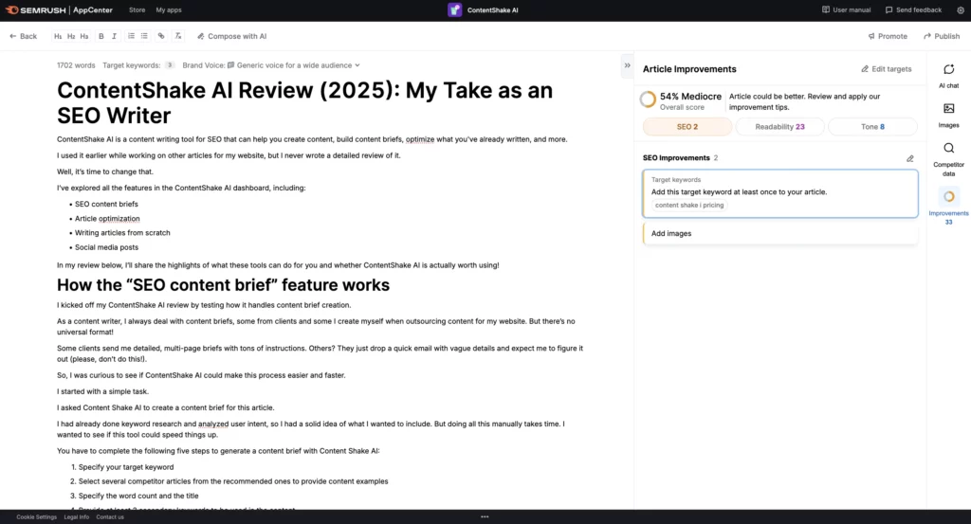
Task: Insert a numbered list
Action: tap(131, 37)
